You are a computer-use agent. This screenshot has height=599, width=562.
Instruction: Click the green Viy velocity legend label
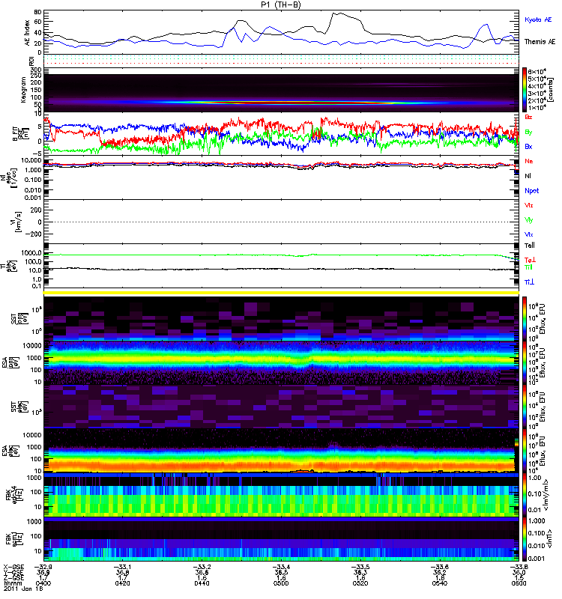tap(529, 220)
